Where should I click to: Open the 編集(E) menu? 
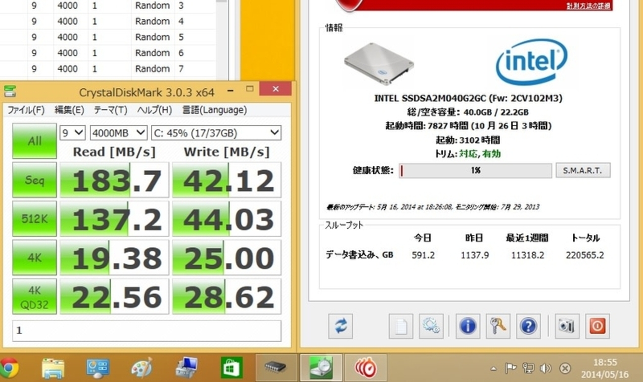pos(69,110)
